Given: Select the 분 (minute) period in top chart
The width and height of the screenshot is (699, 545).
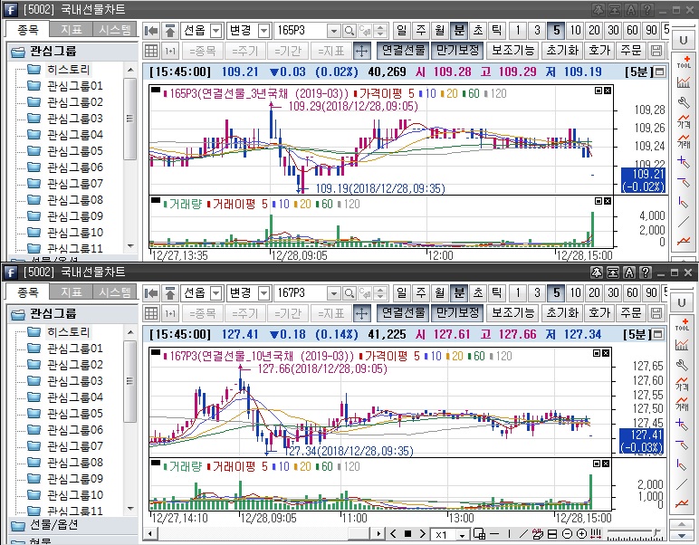Looking at the screenshot, I should tap(459, 31).
